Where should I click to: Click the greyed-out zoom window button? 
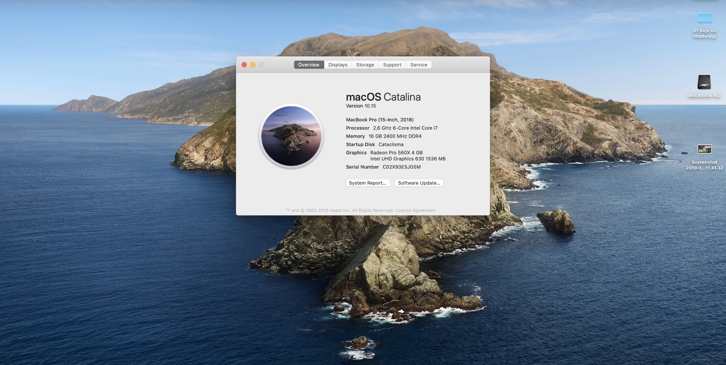click(261, 65)
